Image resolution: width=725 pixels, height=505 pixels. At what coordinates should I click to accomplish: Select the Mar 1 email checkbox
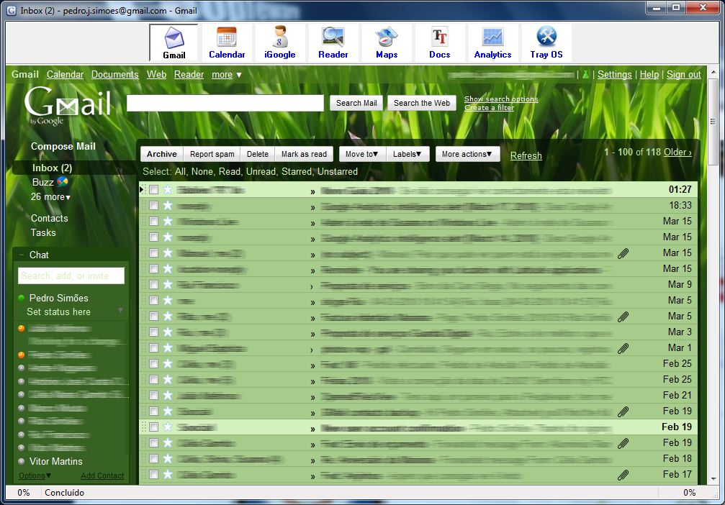(x=153, y=348)
